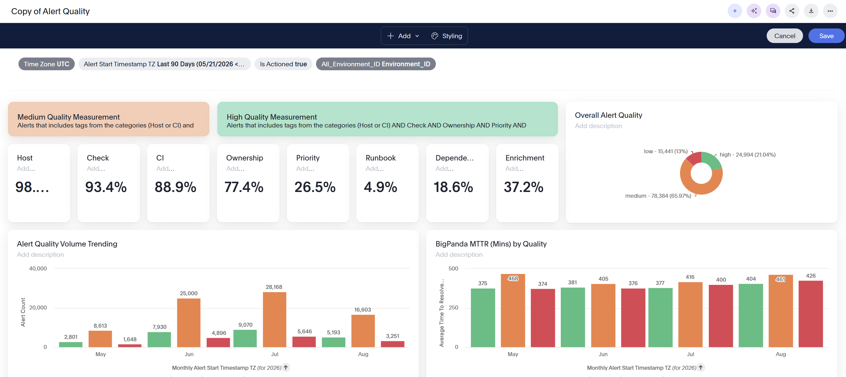The width and height of the screenshot is (846, 377).
Task: Open the All_Environment_ID filter chip
Action: (x=376, y=64)
